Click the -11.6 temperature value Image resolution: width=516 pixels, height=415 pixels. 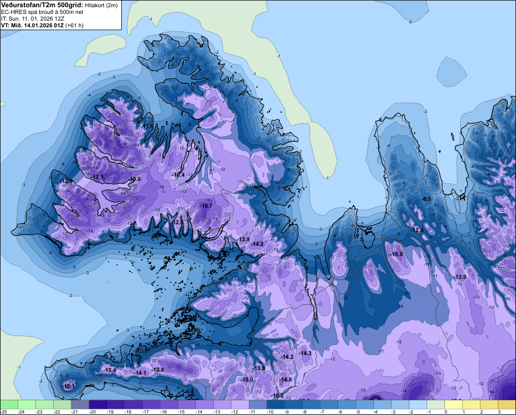tap(147, 126)
